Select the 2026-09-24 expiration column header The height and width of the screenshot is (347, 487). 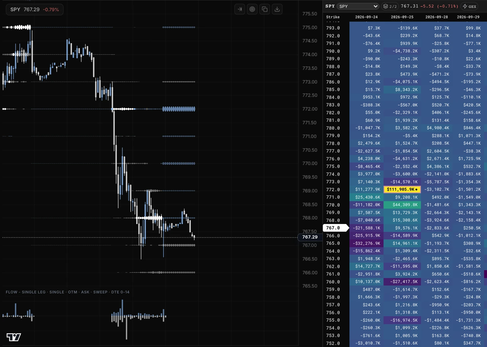[x=366, y=17]
